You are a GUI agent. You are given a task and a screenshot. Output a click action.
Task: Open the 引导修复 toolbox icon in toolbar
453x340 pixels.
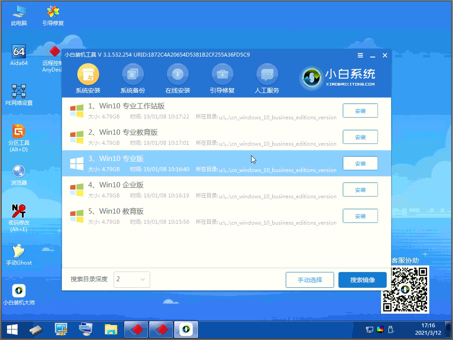point(222,75)
